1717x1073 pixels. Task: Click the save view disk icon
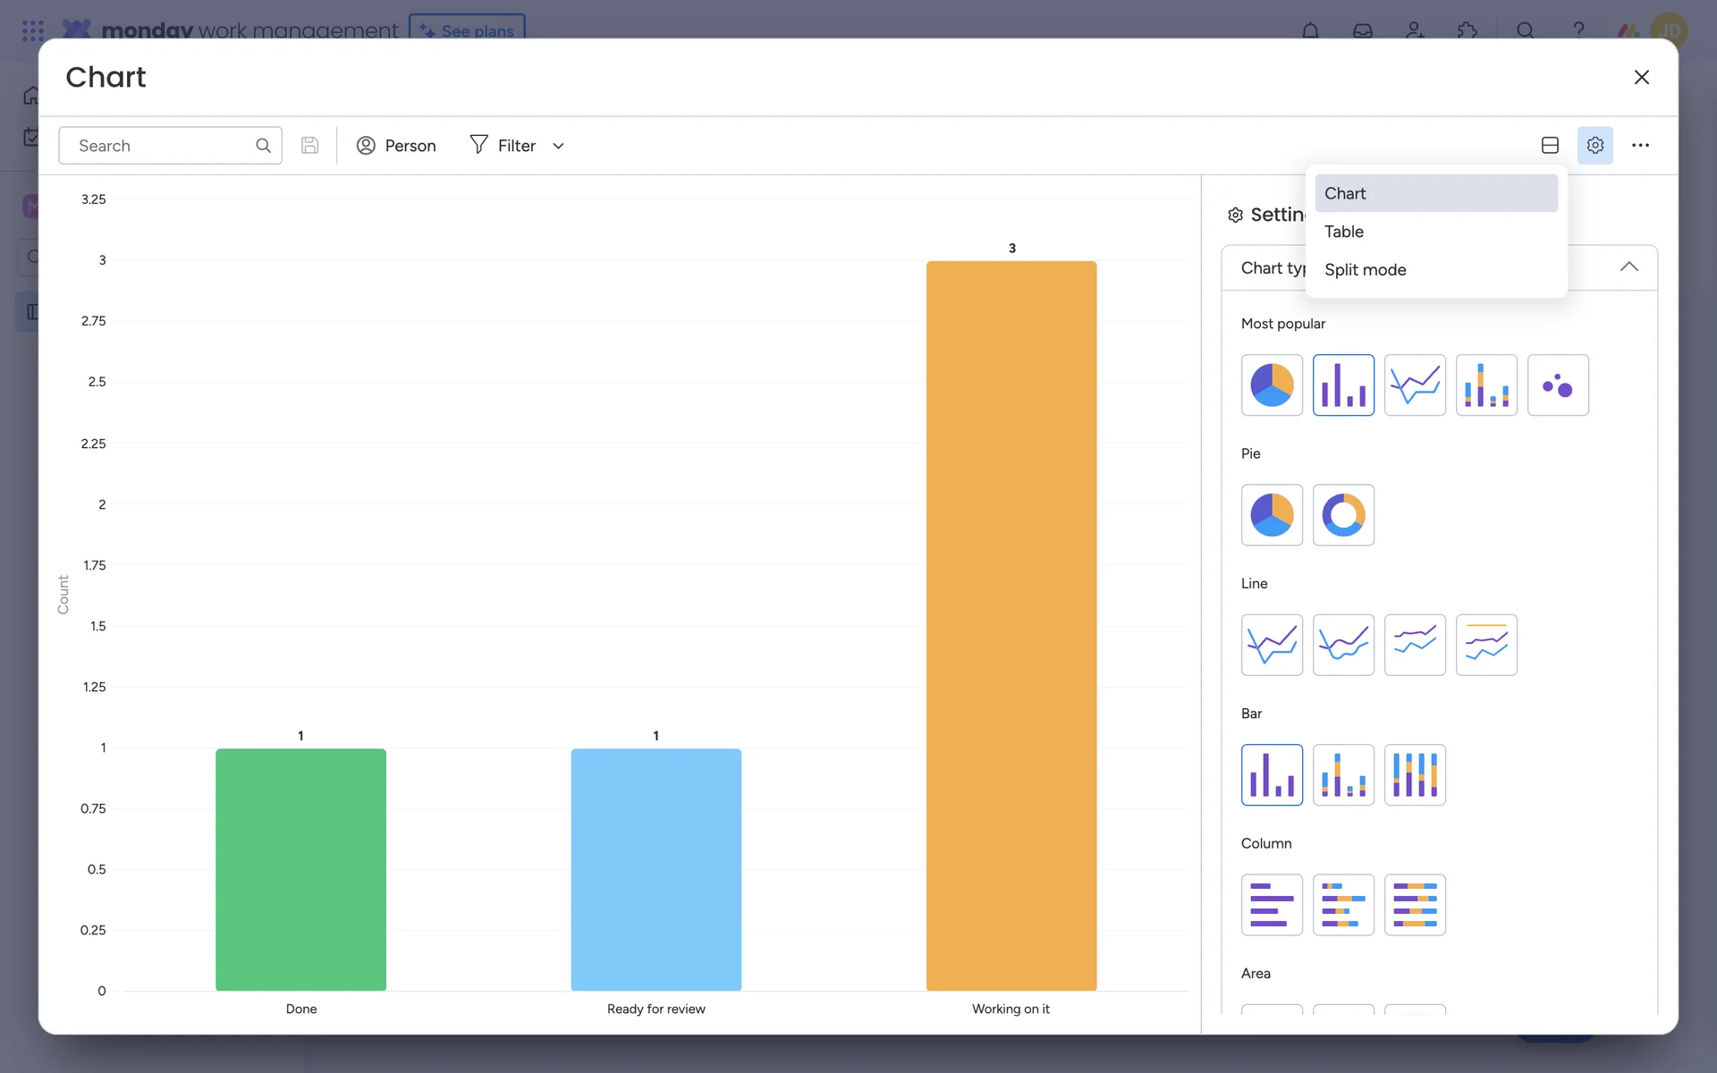click(x=309, y=146)
